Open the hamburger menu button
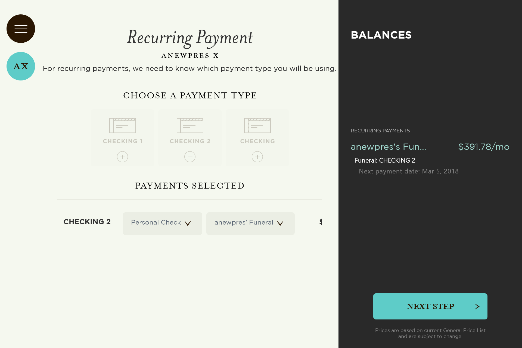 coord(21,29)
